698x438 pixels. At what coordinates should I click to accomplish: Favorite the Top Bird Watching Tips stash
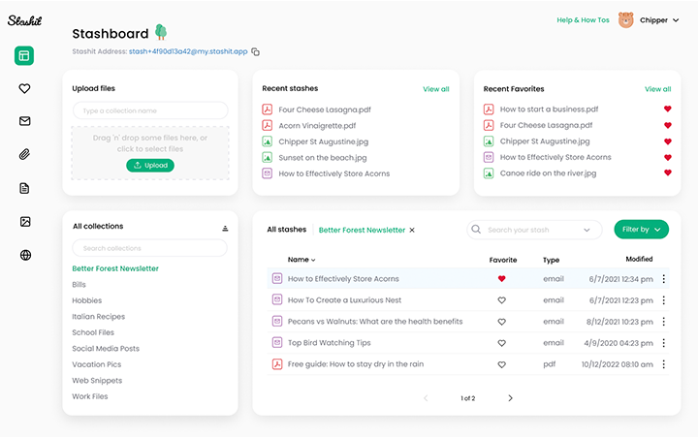click(x=501, y=343)
